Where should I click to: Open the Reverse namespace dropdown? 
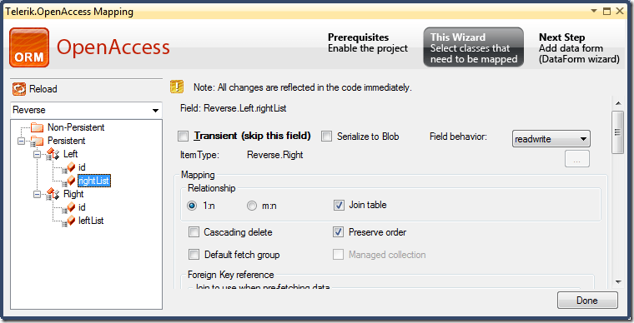(x=155, y=111)
